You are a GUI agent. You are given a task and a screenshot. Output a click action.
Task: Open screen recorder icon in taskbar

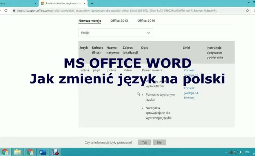tap(55, 152)
